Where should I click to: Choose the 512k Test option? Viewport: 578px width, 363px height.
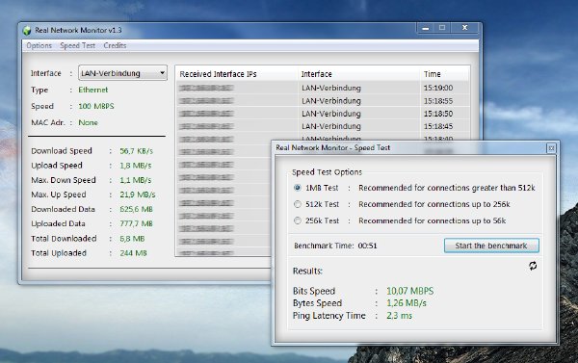click(298, 204)
